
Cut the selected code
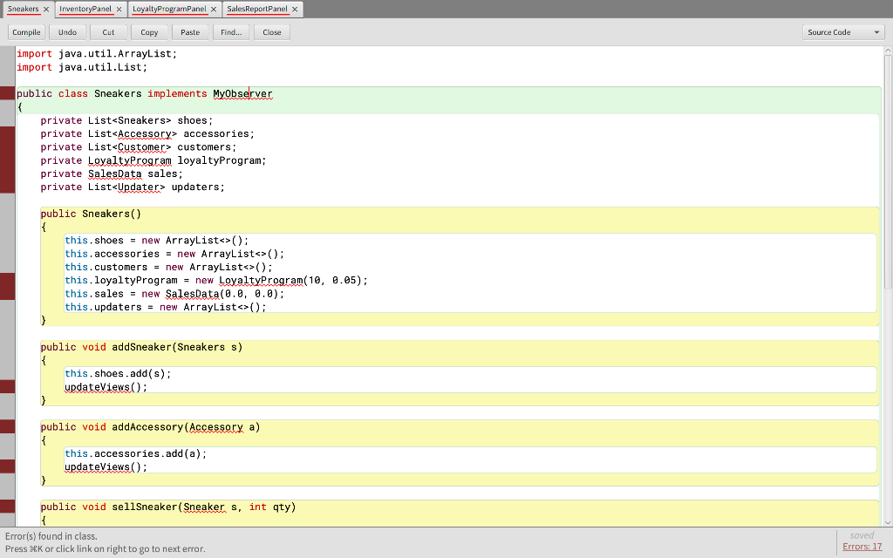click(x=108, y=31)
